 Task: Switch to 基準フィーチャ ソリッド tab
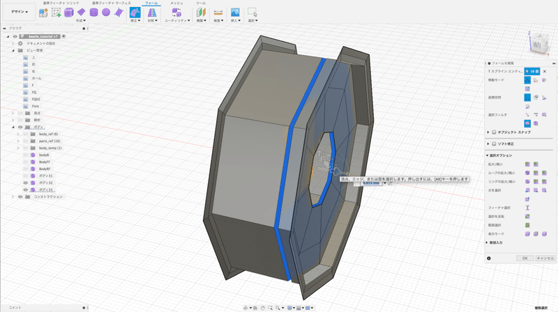coord(61,3)
